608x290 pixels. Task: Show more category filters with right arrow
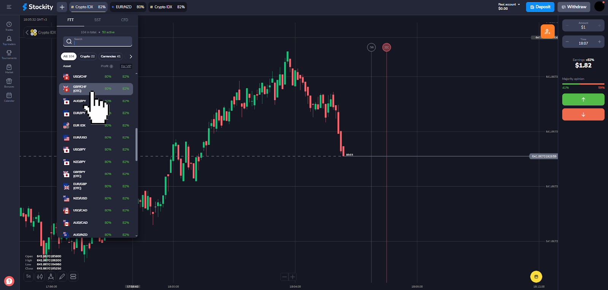pos(131,57)
